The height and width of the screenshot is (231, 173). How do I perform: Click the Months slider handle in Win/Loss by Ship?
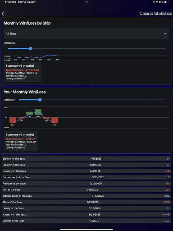31,48
